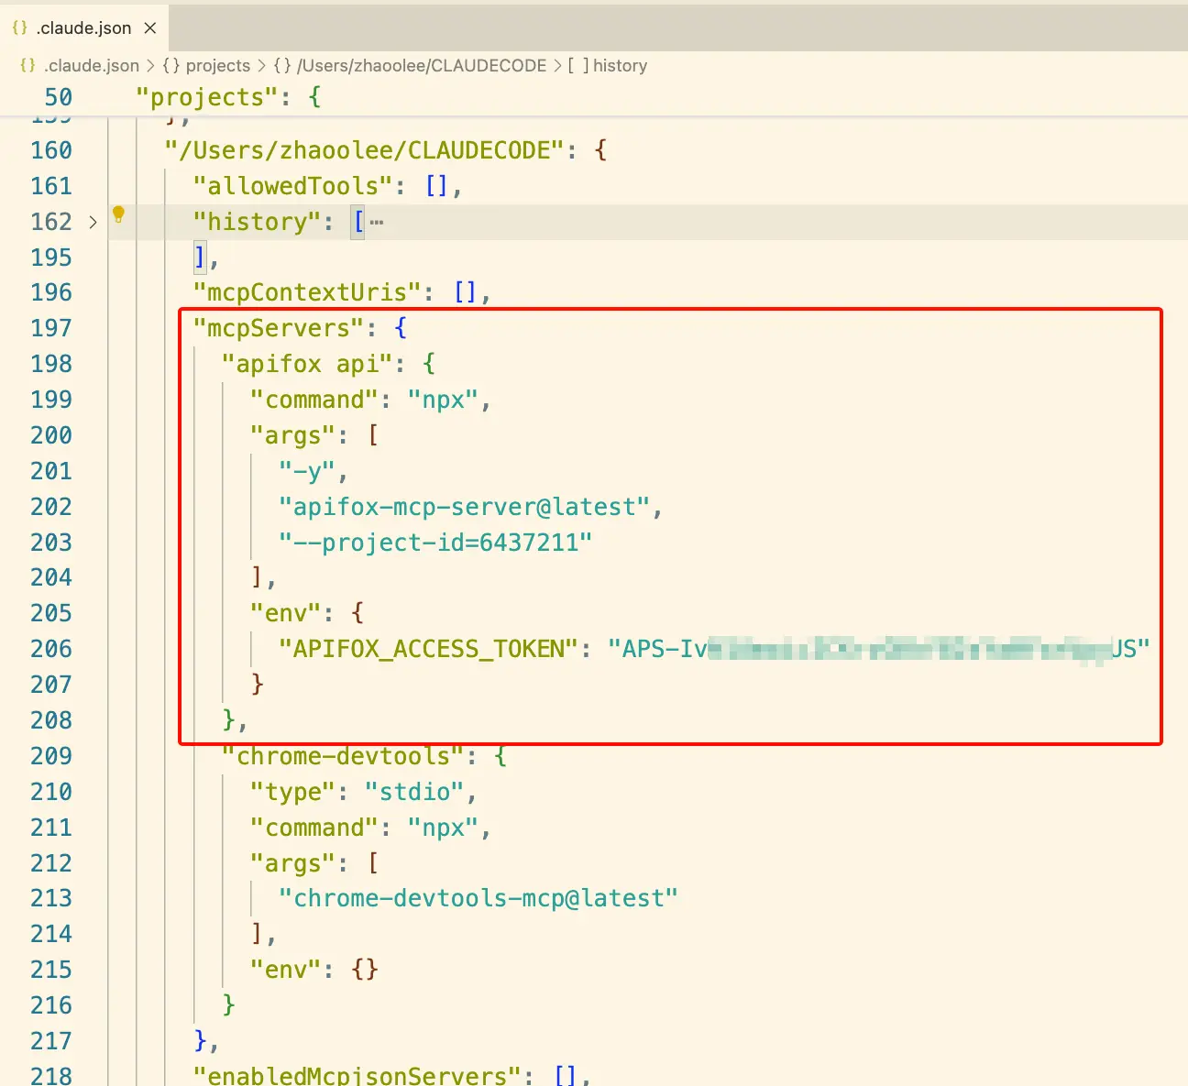Viewport: 1188px width, 1086px height.
Task: Unfold the ellipsis after "history" bracket
Action: (377, 222)
